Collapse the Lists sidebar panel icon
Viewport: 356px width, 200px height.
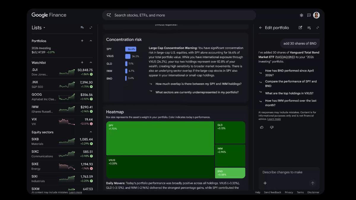91,28
